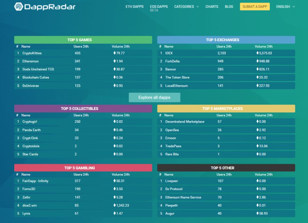Click the Ether icon beside Crypt-Oink volume 0.24

(x=115, y=138)
